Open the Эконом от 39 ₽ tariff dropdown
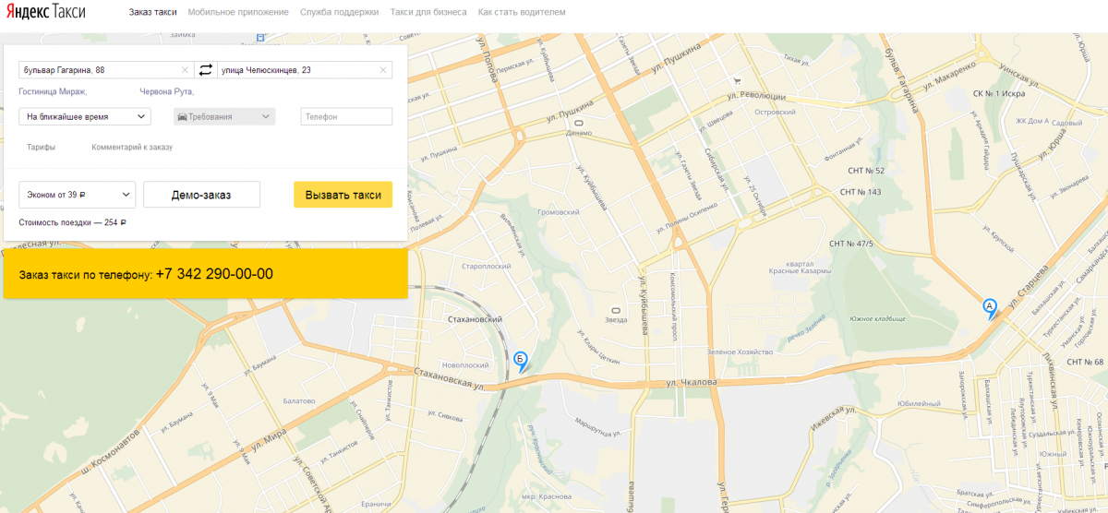The image size is (1108, 513). (78, 195)
